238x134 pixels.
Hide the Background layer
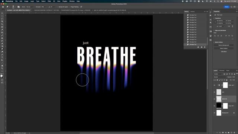point(215,113)
